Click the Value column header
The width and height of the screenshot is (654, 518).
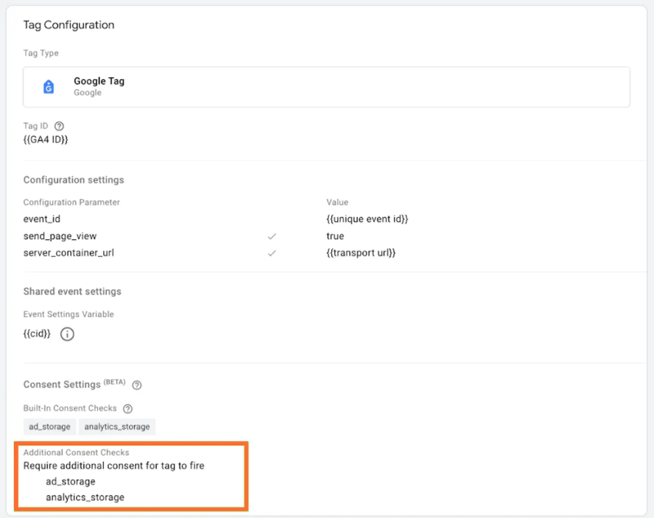click(337, 202)
